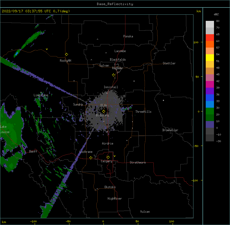Click the dBZ legend heading

(216, 14)
